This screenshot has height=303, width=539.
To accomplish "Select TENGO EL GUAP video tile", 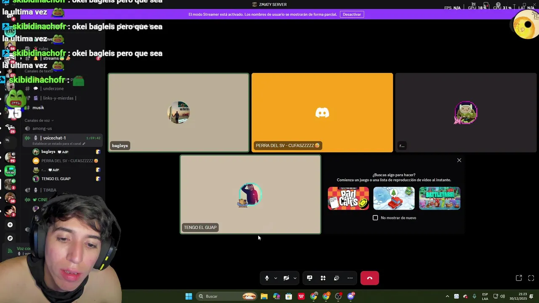I will click(251, 194).
